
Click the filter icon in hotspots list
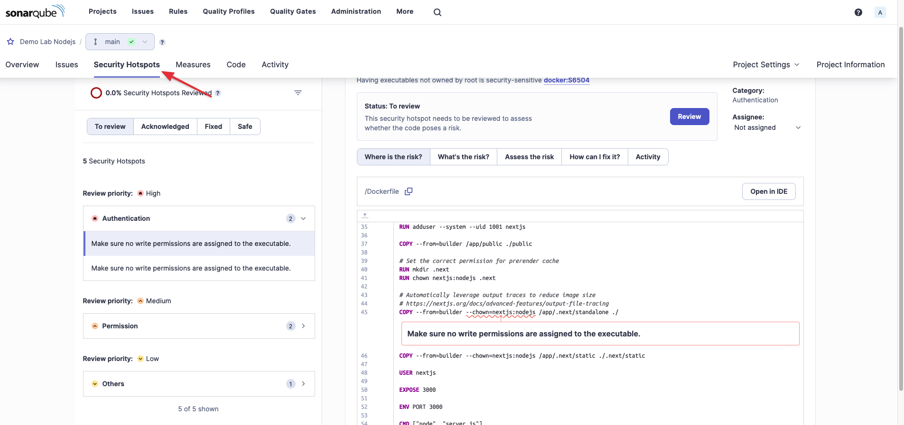[x=298, y=93]
